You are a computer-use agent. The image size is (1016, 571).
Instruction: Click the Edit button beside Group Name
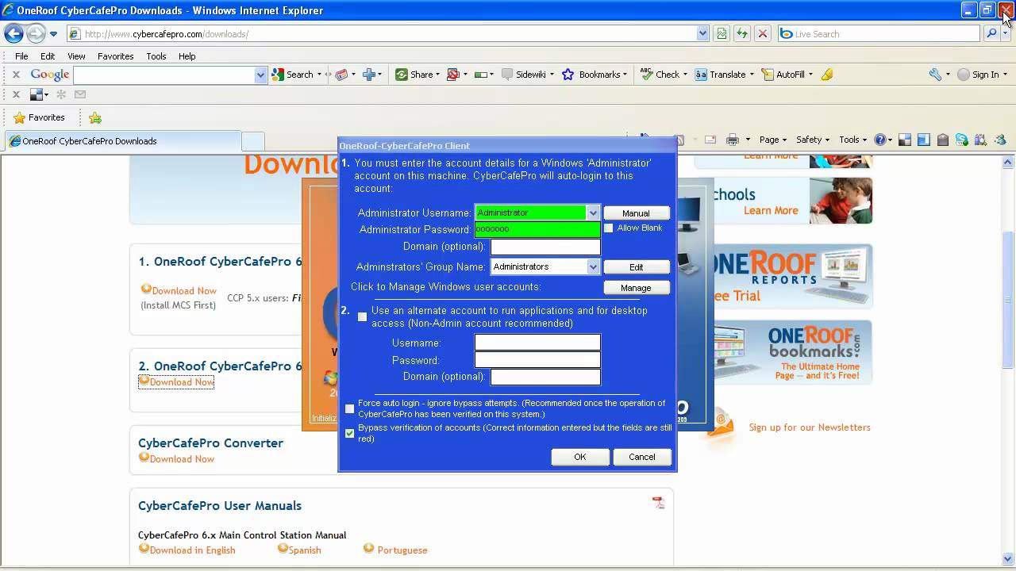click(636, 267)
